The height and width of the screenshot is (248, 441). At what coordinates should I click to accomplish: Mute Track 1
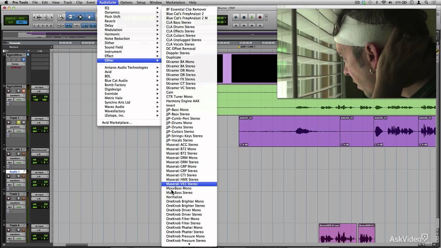point(24,122)
